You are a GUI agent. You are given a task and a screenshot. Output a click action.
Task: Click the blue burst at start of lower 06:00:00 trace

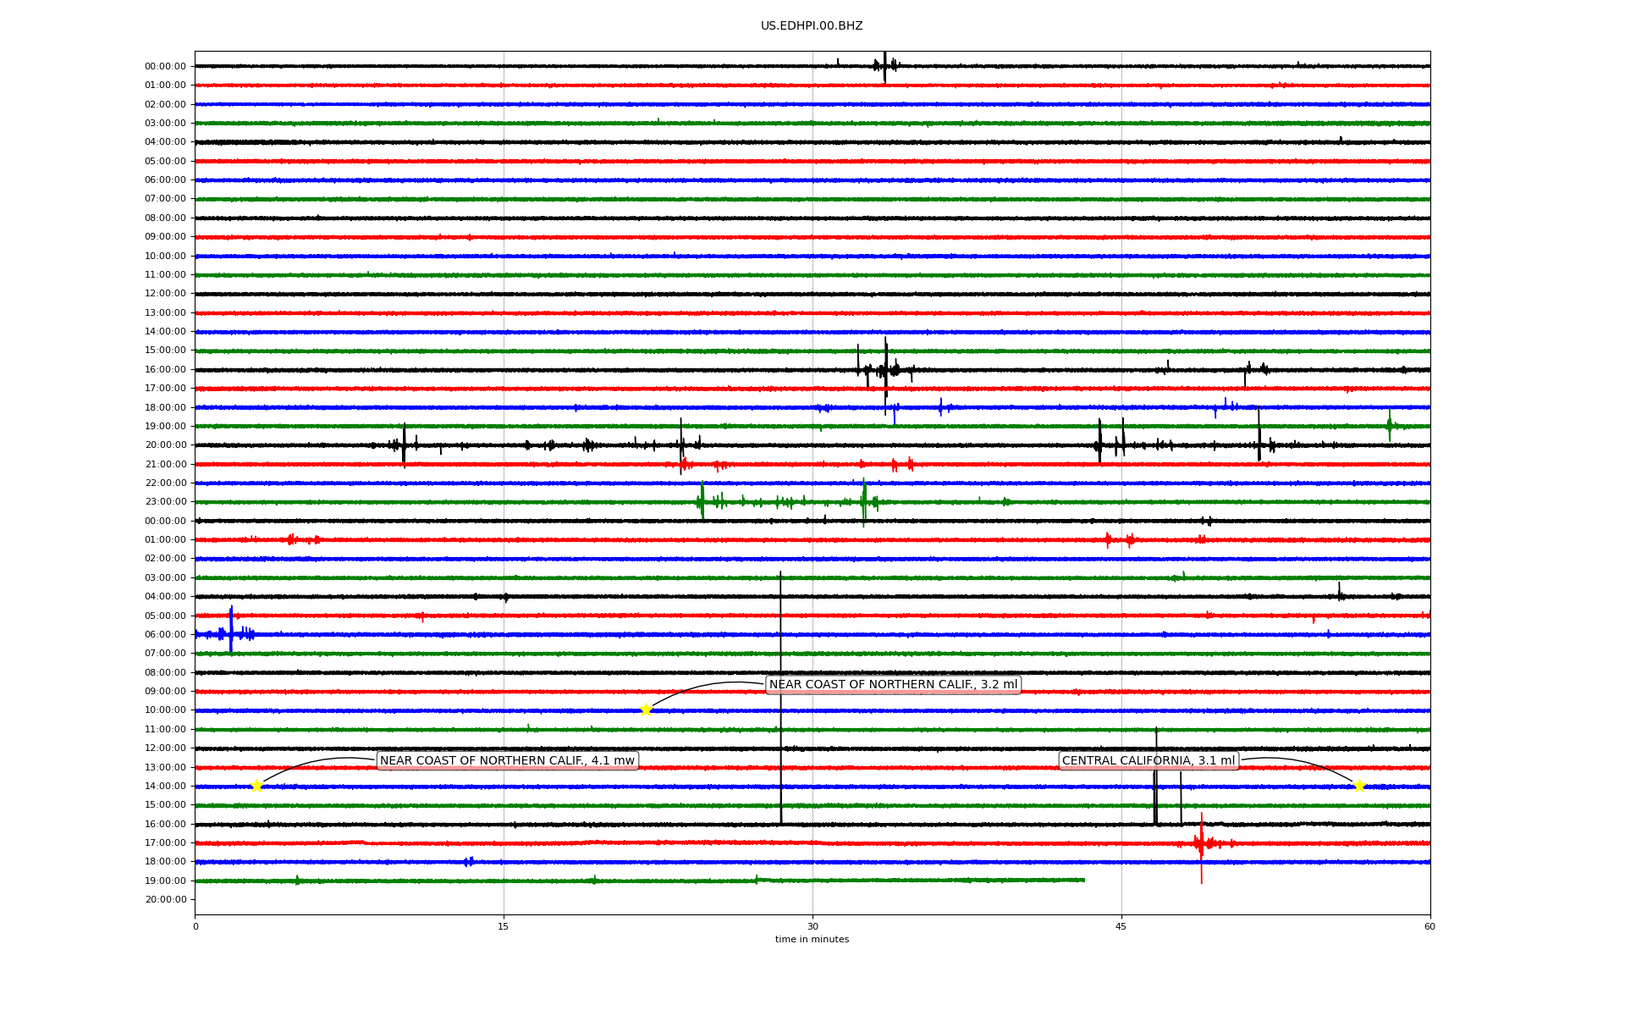[230, 632]
